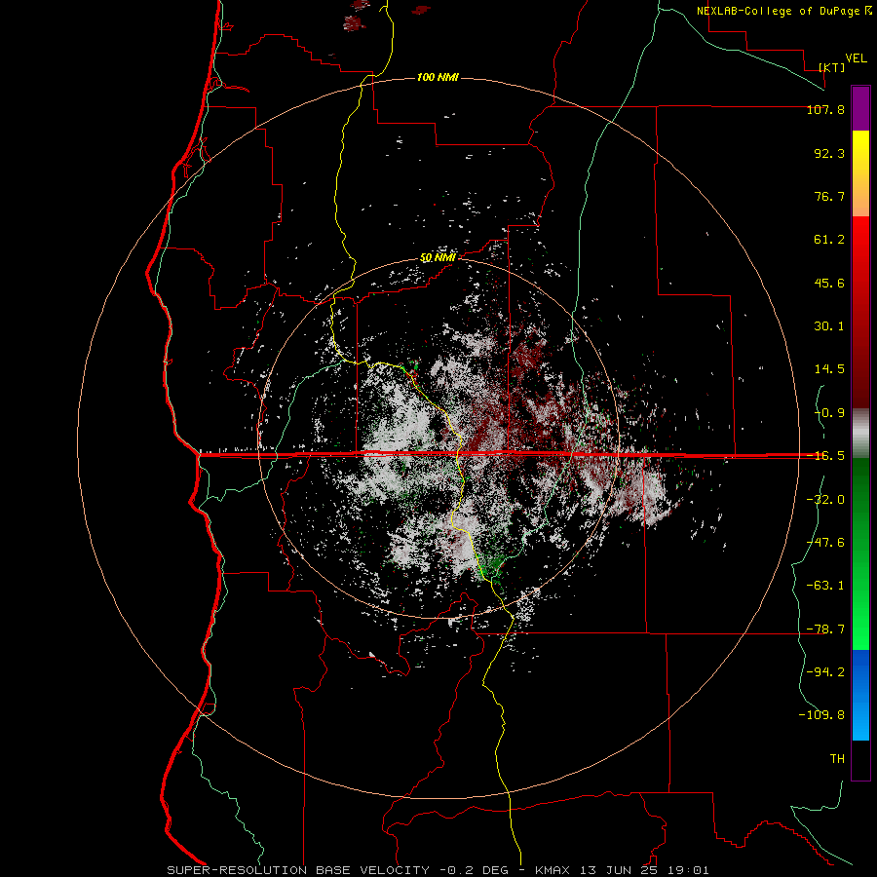
Task: Click the -32.0 velocity scale value
Action: coord(825,500)
